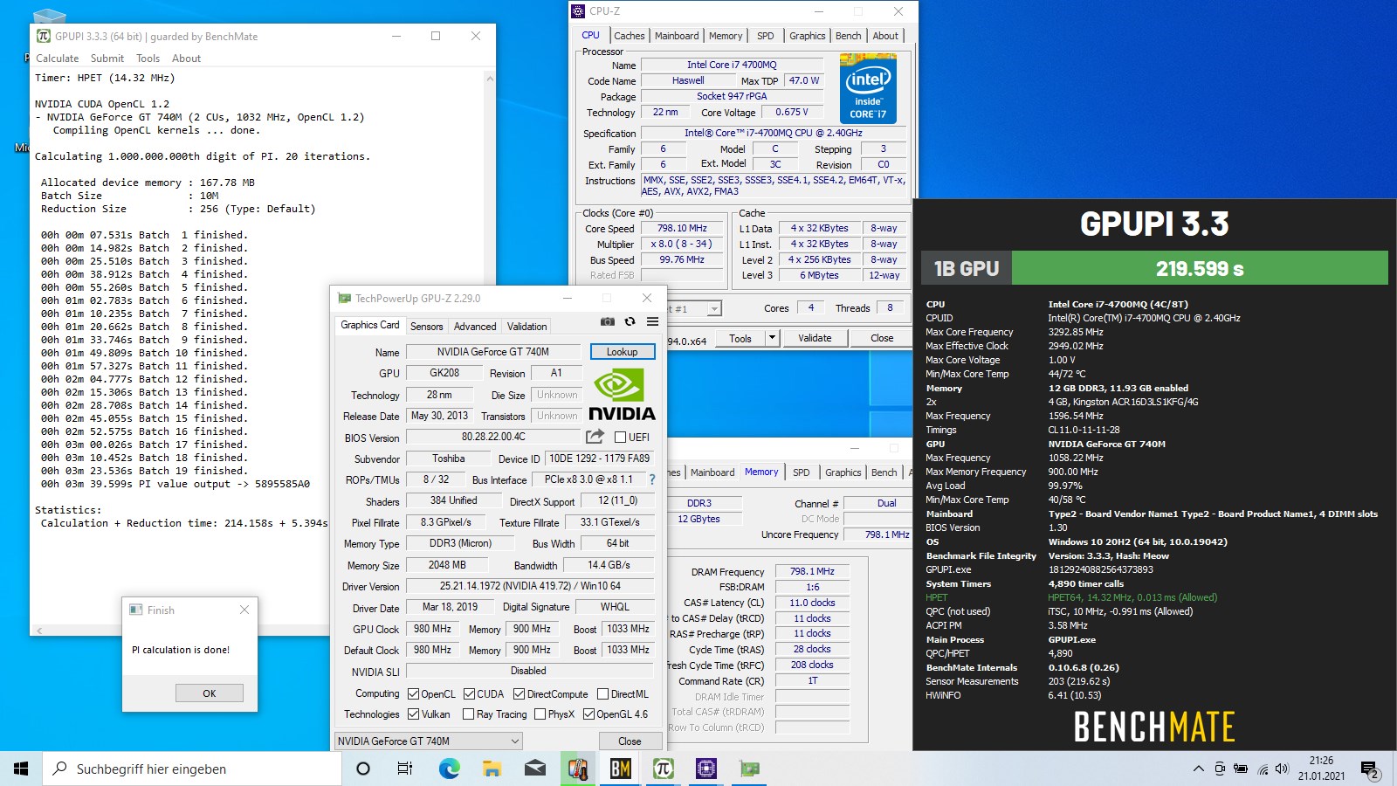The height and width of the screenshot is (786, 1397).
Task: Click OK in the Finish dialog
Action: point(210,693)
